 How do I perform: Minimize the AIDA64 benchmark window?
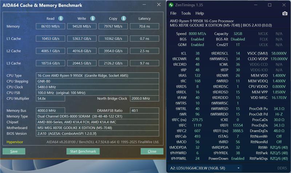144,5
